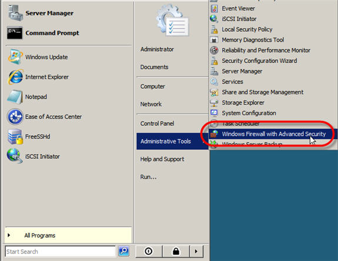The image size is (338, 261).
Task: Launch FreeSSHd icon
Action: [x=15, y=136]
